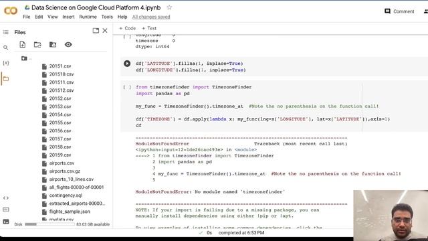
Task: Open Files panel in new tab icon
Action: [96, 31]
